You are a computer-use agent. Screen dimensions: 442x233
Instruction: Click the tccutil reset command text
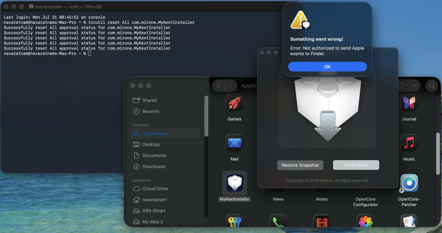141,22
